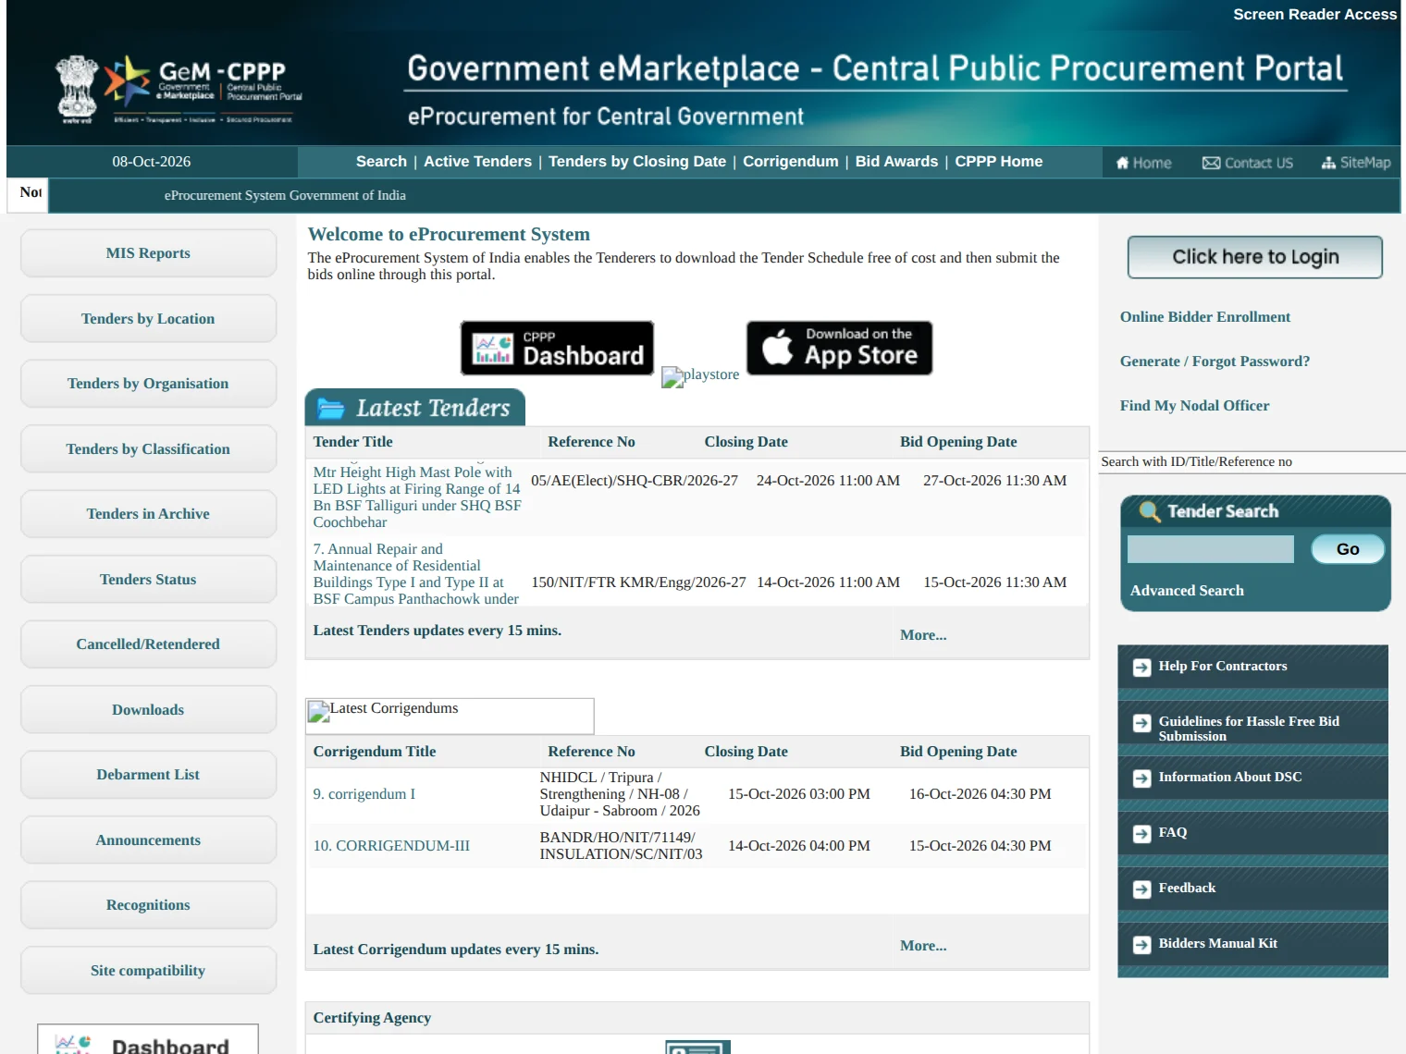
Task: Click the Contact US envelope icon
Action: (x=1211, y=163)
